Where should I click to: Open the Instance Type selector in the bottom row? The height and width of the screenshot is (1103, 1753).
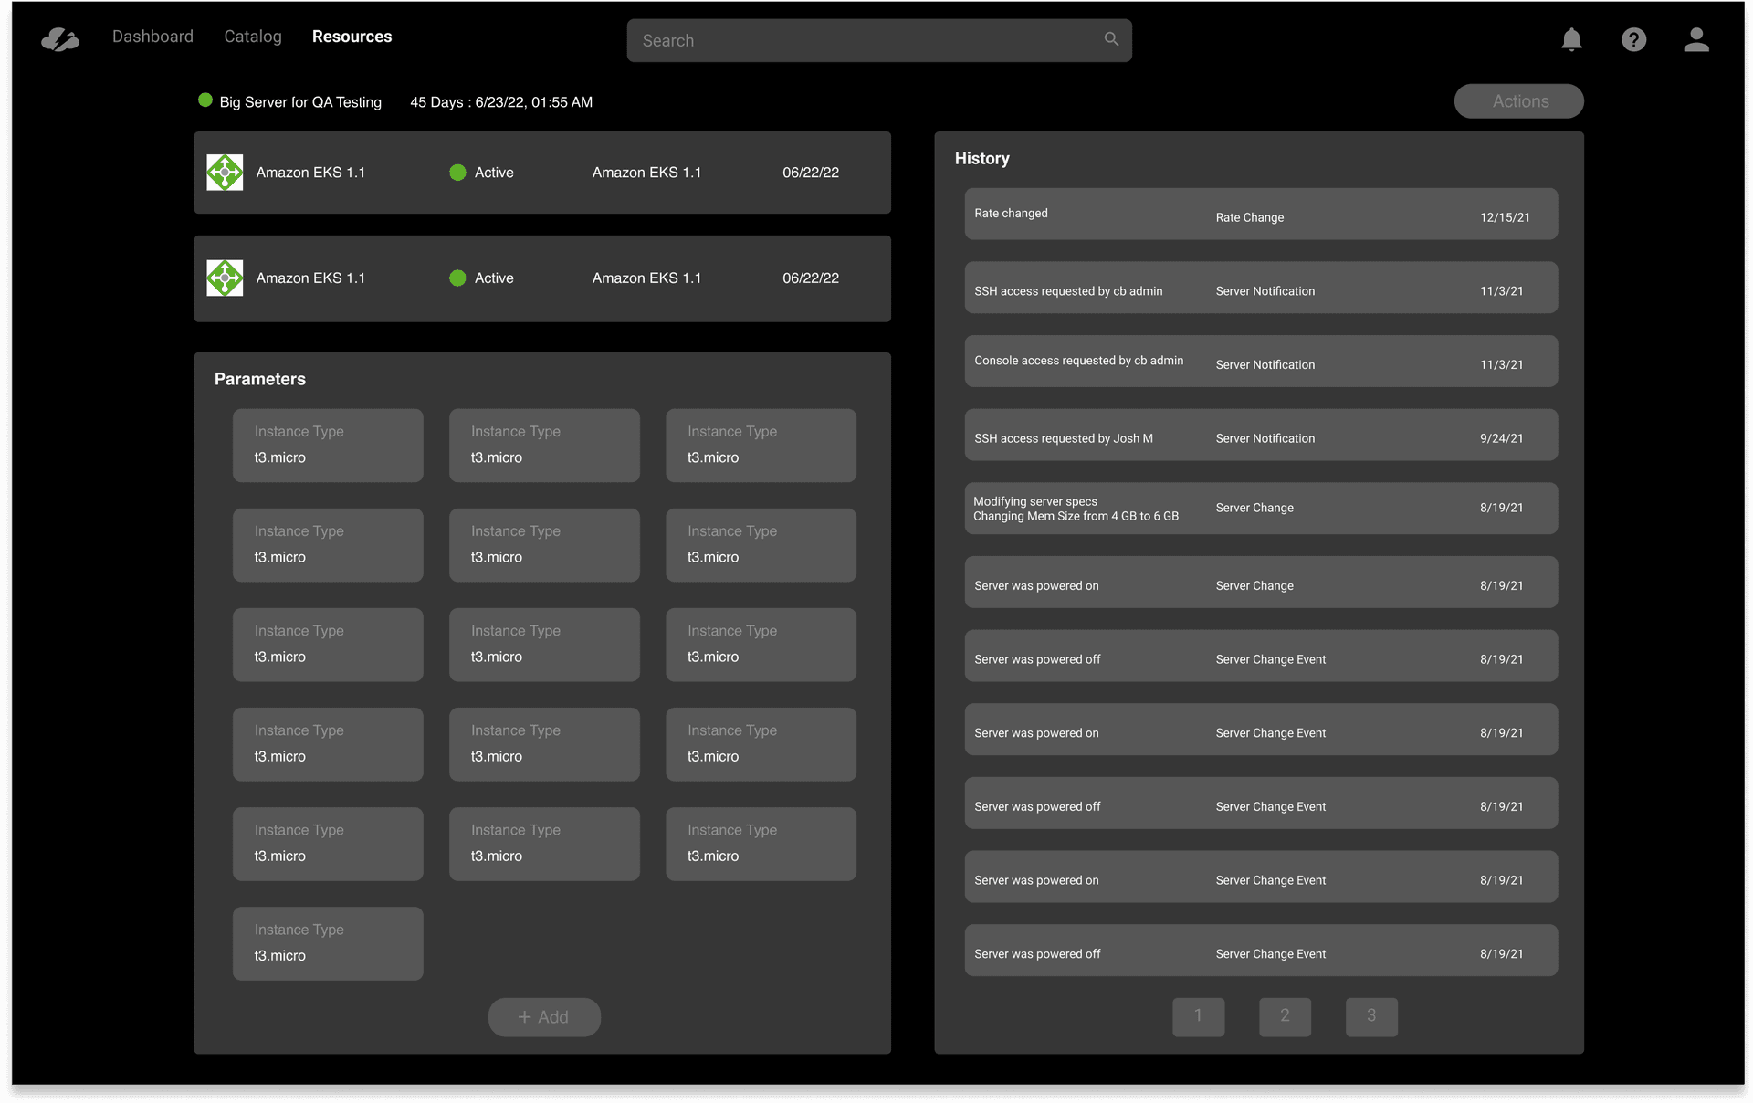[x=328, y=943]
